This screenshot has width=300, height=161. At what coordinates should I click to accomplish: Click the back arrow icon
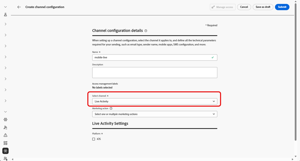coord(19,7)
